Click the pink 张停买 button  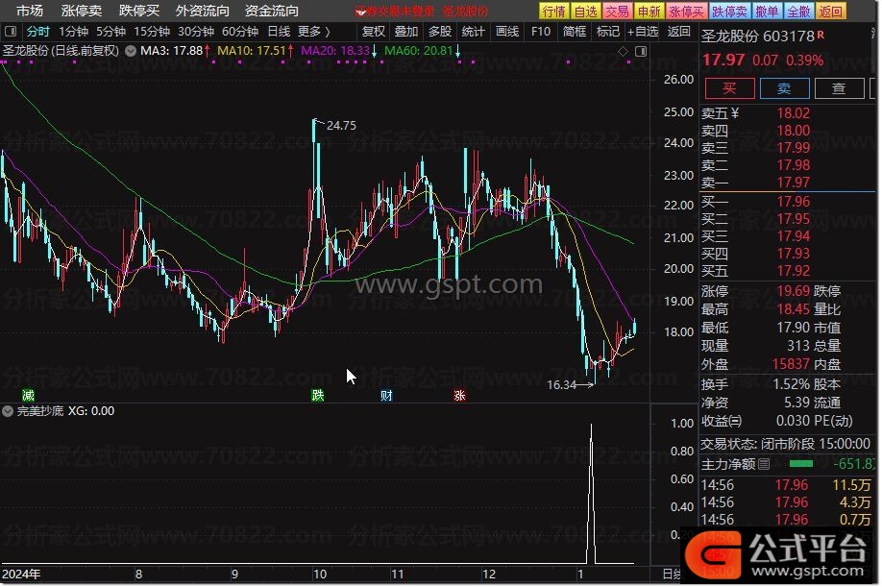coord(686,12)
